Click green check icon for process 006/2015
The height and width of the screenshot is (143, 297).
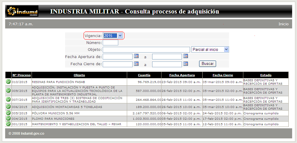(x=8, y=107)
